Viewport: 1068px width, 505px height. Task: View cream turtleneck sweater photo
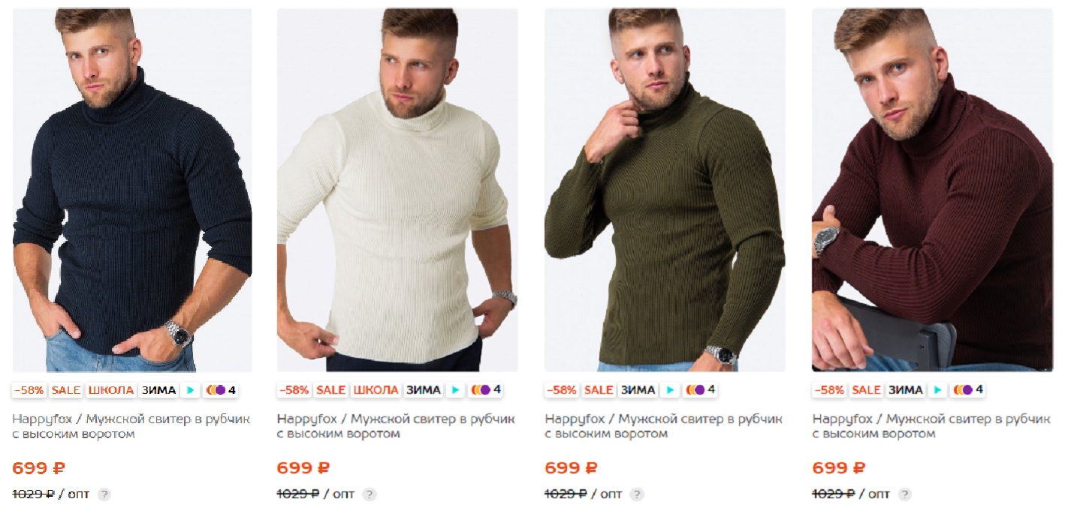pos(397,190)
